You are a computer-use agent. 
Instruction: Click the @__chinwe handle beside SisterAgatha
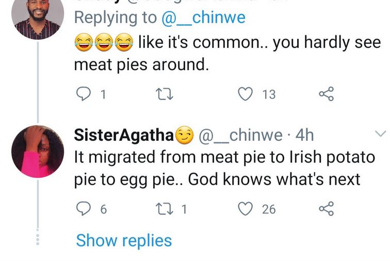(x=240, y=135)
